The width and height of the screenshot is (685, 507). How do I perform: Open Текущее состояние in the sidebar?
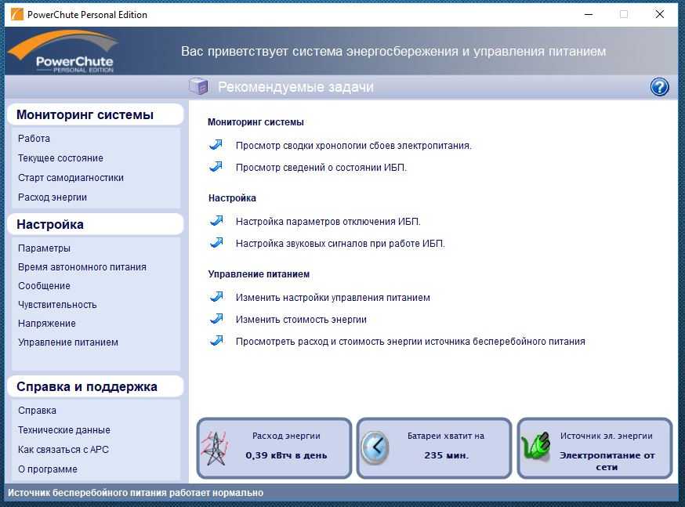[x=60, y=158]
